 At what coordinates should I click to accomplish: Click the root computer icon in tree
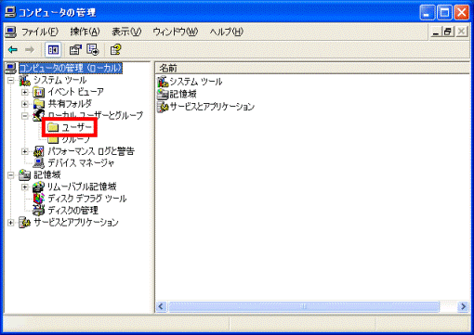[11, 69]
